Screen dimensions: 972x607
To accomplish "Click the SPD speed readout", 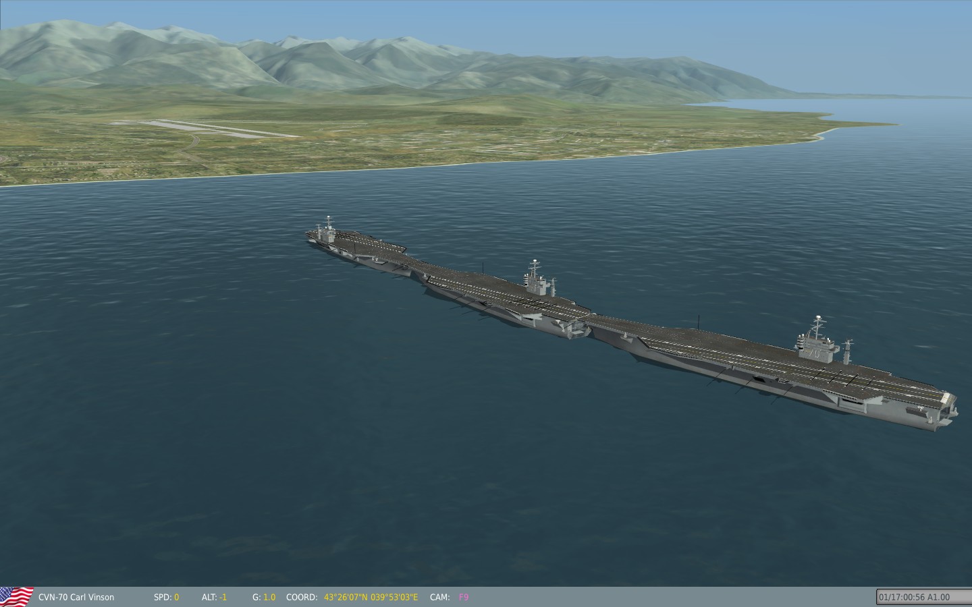I will coord(167,597).
